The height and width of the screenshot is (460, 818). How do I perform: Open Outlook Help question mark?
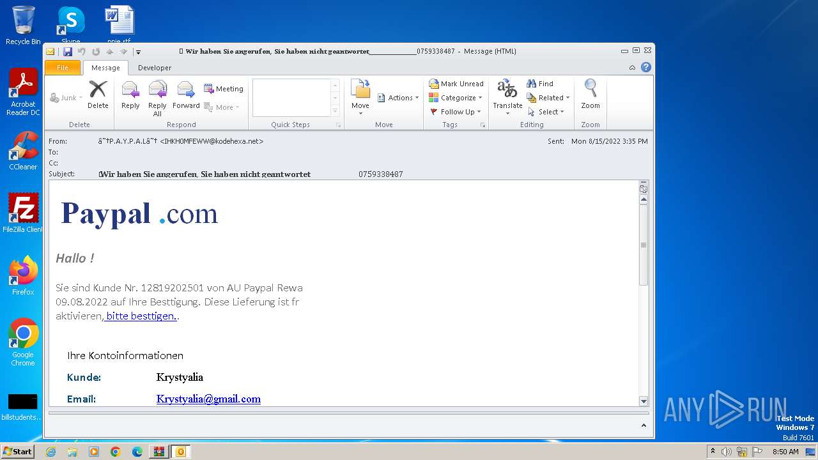646,67
